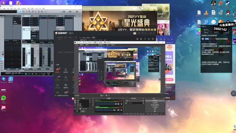Pop out the OBS transitions dock header icon

[143, 98]
